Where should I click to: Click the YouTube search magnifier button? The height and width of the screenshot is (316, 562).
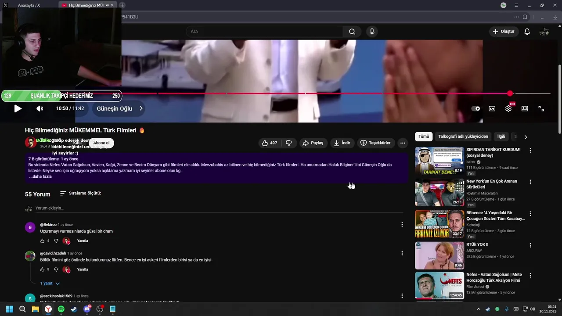(352, 32)
